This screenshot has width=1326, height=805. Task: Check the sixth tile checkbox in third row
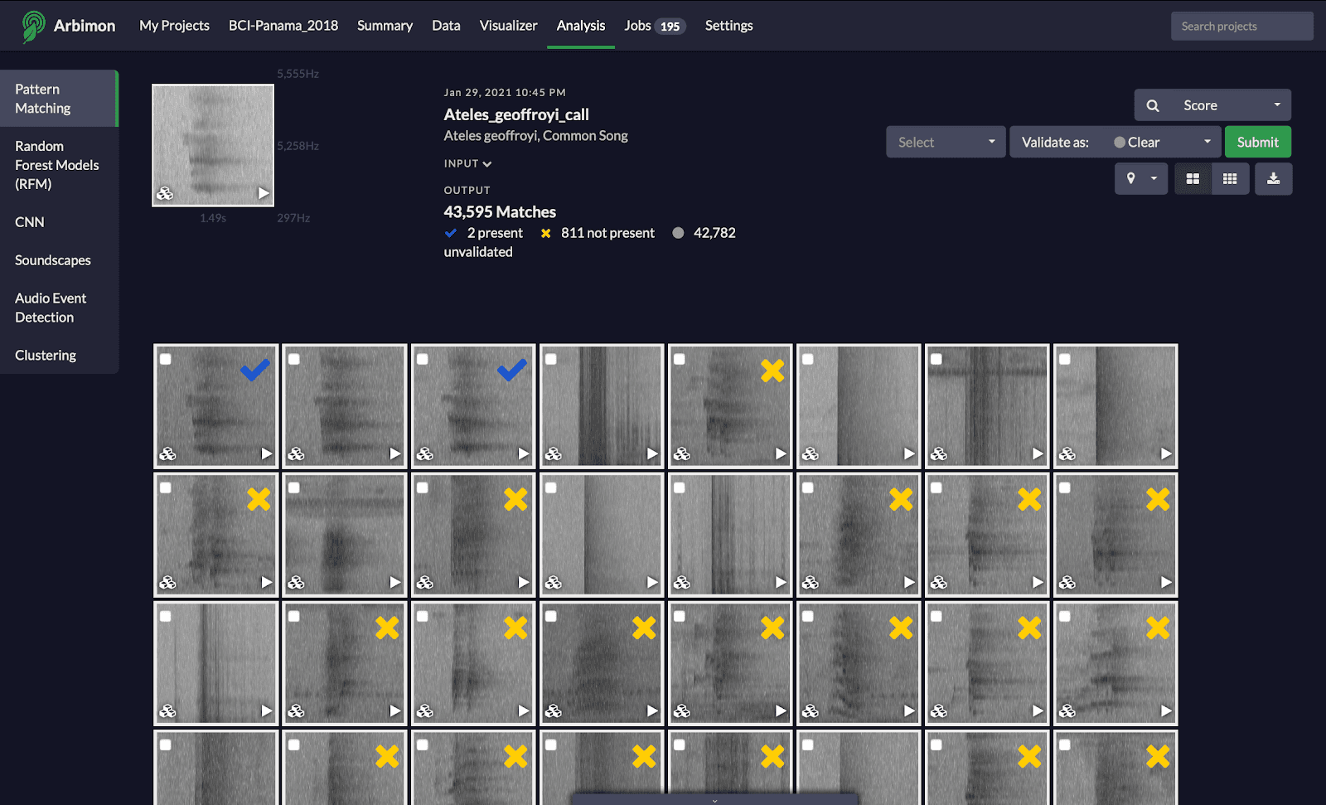808,616
